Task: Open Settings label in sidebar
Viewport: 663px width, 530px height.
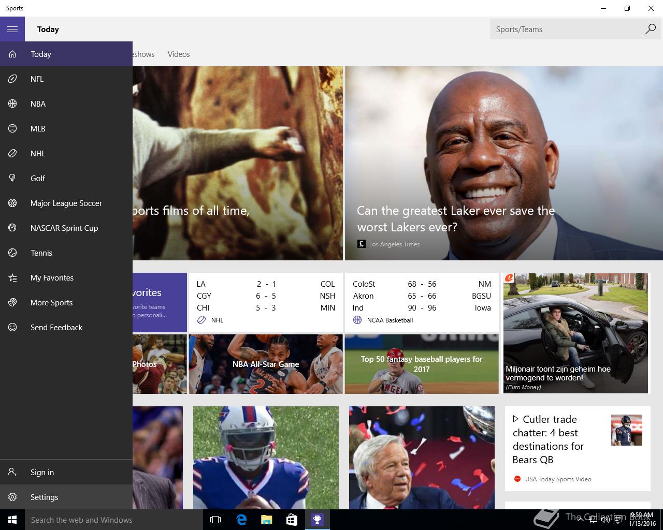Action: [44, 497]
